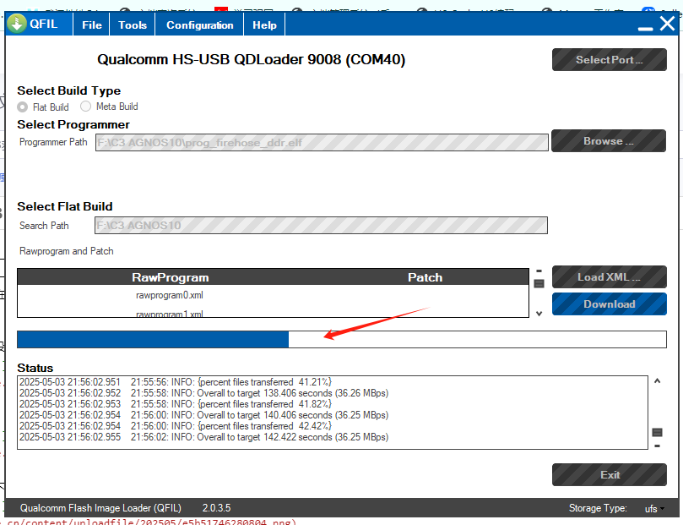Minimize the QFIL window
Screen dimensions: 683x525
coord(645,29)
